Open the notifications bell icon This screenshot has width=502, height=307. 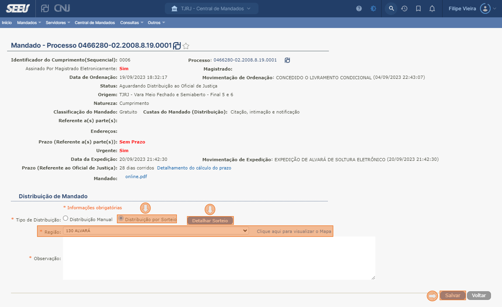[432, 8]
